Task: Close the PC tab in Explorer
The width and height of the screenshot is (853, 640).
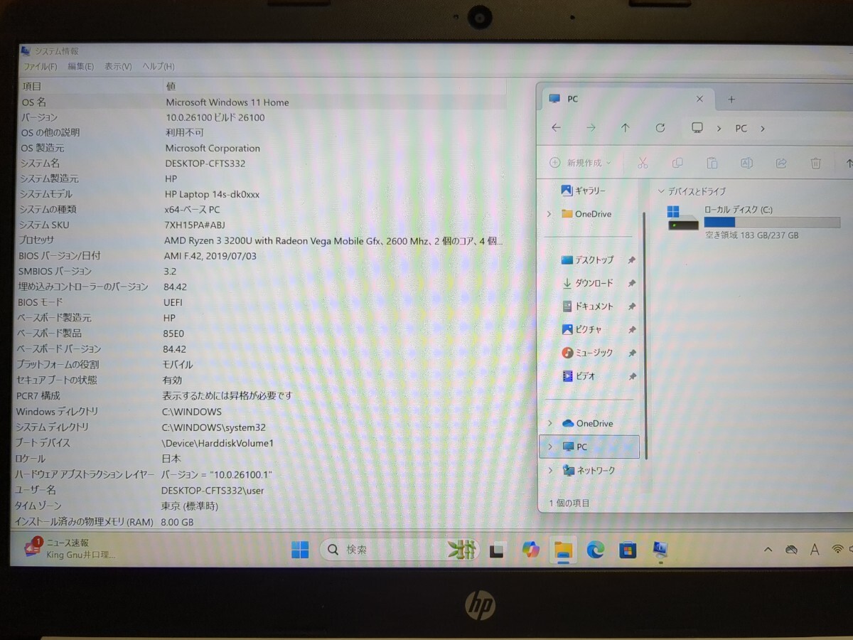Action: (699, 99)
